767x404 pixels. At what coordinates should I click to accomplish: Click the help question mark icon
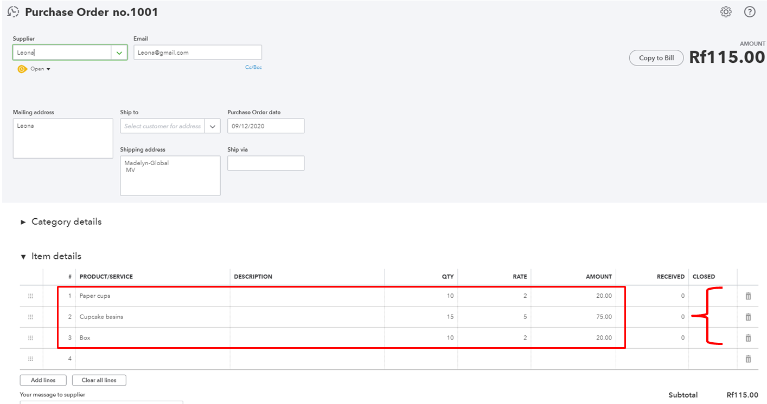750,12
